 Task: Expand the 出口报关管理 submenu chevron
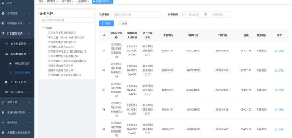[30, 82]
